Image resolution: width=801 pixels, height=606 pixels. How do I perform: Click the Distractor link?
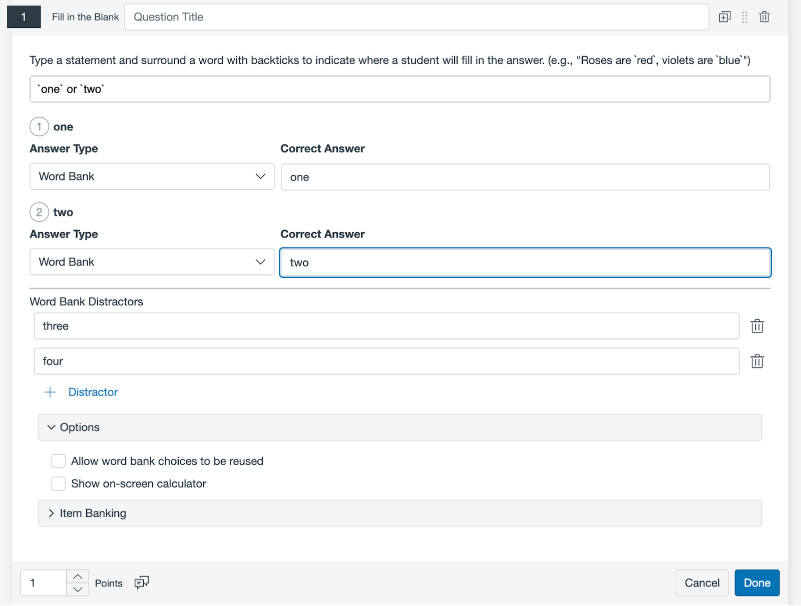(x=93, y=392)
